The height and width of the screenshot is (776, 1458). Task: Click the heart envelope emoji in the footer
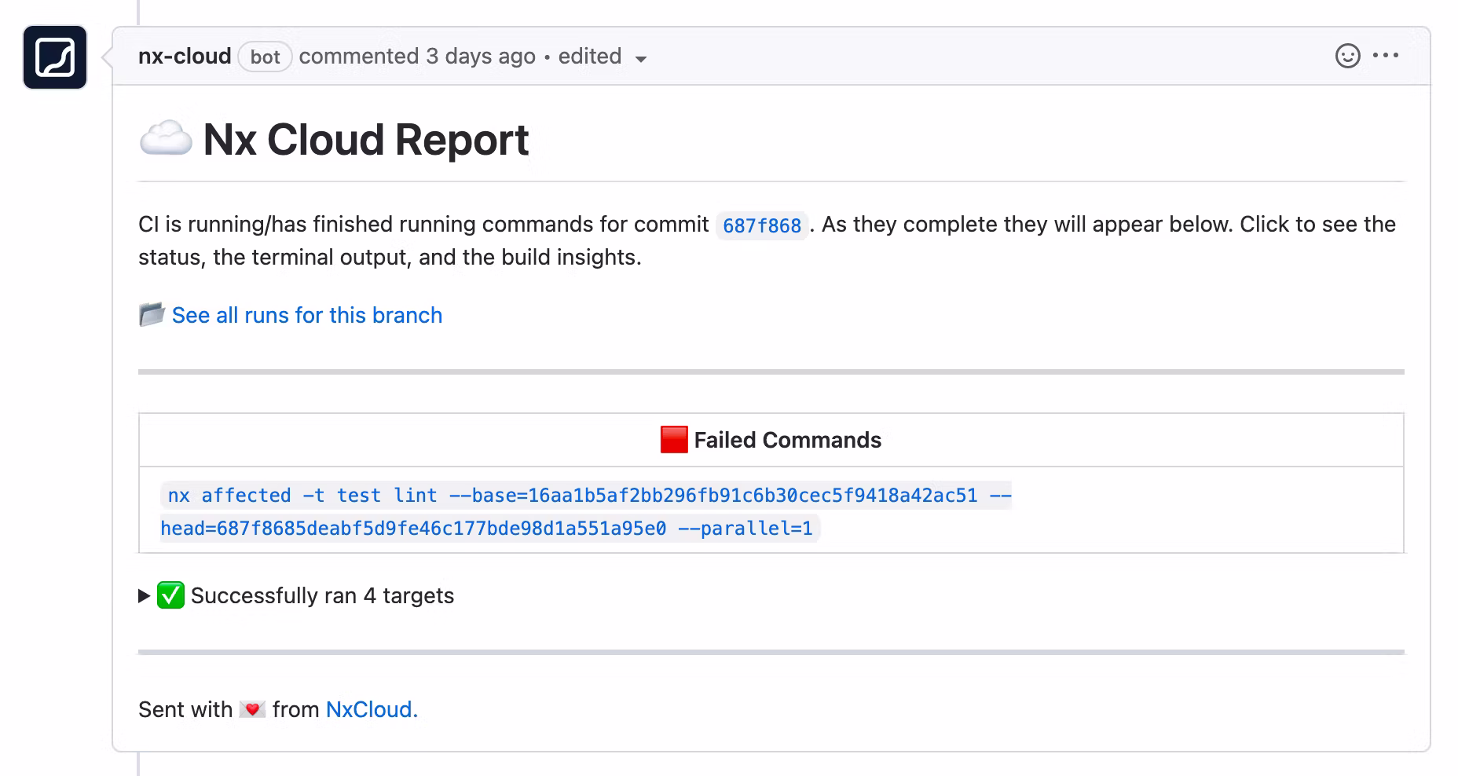(252, 710)
